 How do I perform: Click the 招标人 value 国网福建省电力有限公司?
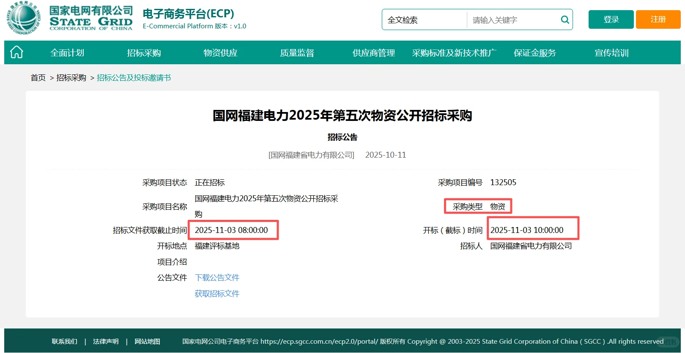click(x=531, y=246)
